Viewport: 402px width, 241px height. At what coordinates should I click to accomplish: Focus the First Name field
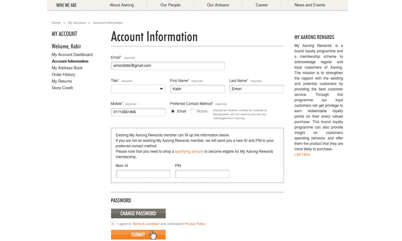click(198, 89)
